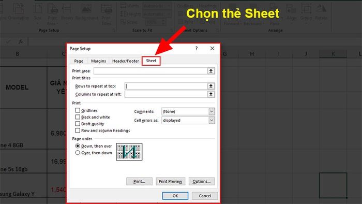Viewport: 362px width, 204px height.
Task: Go to the Header/Footer tab
Action: pyautogui.click(x=125, y=61)
